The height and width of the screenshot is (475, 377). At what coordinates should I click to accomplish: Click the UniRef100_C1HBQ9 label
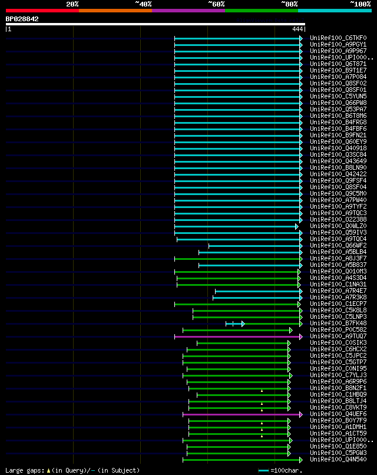(x=338, y=395)
